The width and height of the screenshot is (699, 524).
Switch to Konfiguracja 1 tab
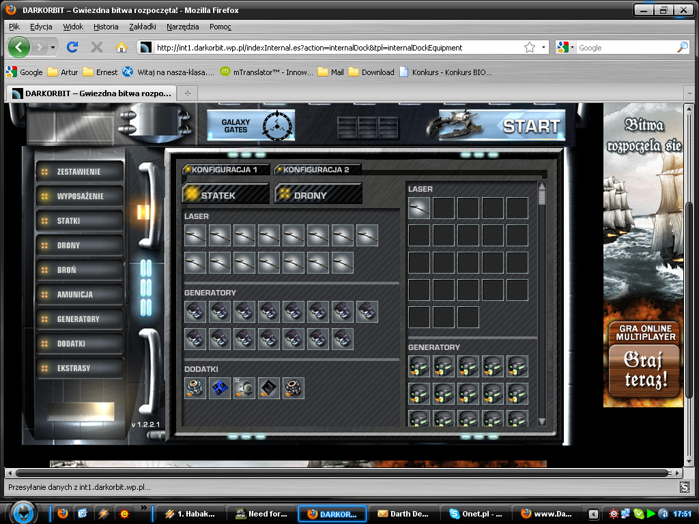225,170
